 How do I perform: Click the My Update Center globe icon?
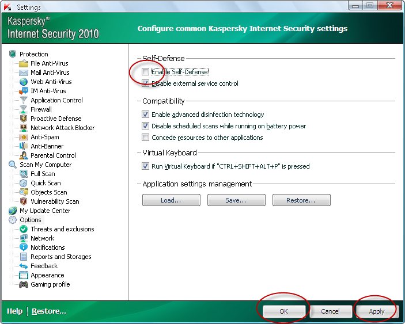(x=13, y=211)
